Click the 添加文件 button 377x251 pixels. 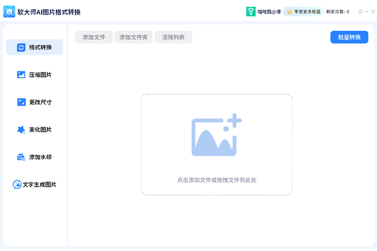click(x=93, y=37)
